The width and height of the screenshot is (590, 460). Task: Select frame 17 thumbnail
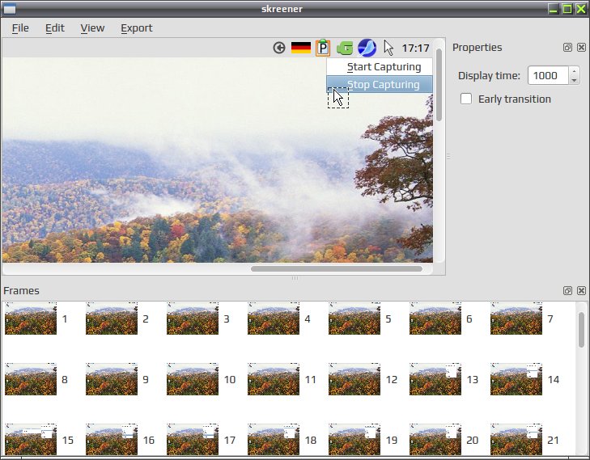click(193, 439)
